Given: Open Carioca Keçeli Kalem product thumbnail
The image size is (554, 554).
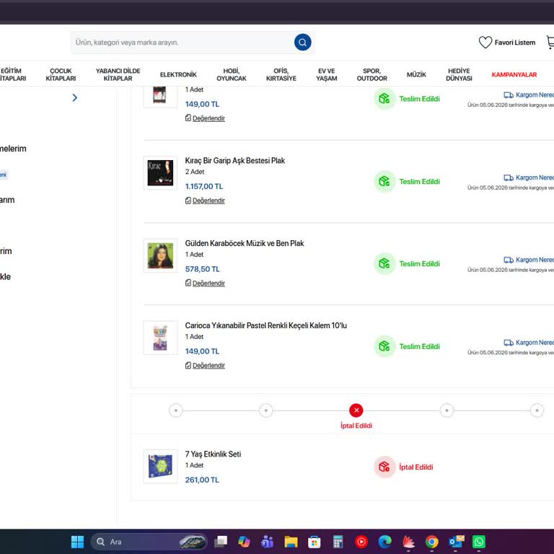Looking at the screenshot, I should [160, 338].
